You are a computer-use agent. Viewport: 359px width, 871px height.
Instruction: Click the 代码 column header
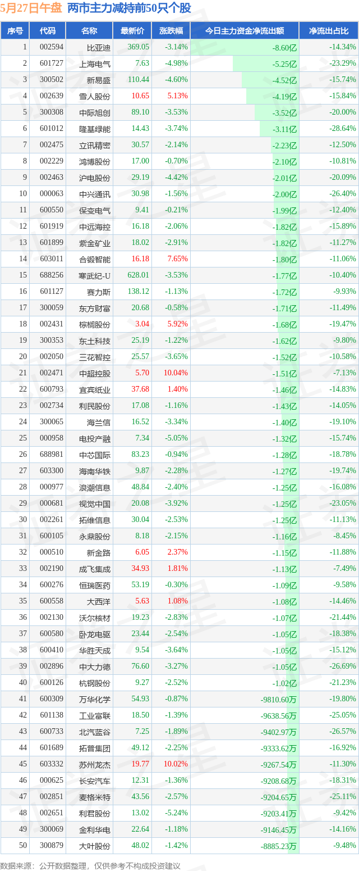coord(48,31)
